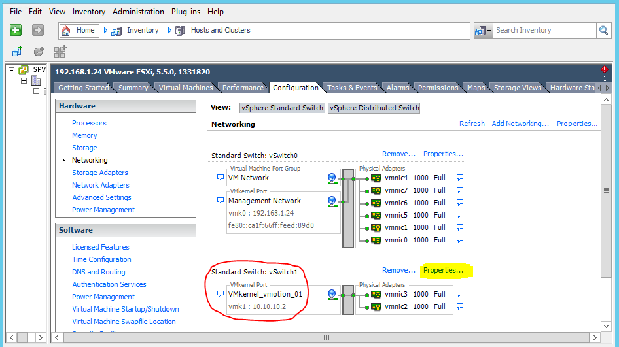This screenshot has width=619, height=347.
Task: Click the Add Networking link
Action: pyautogui.click(x=520, y=124)
